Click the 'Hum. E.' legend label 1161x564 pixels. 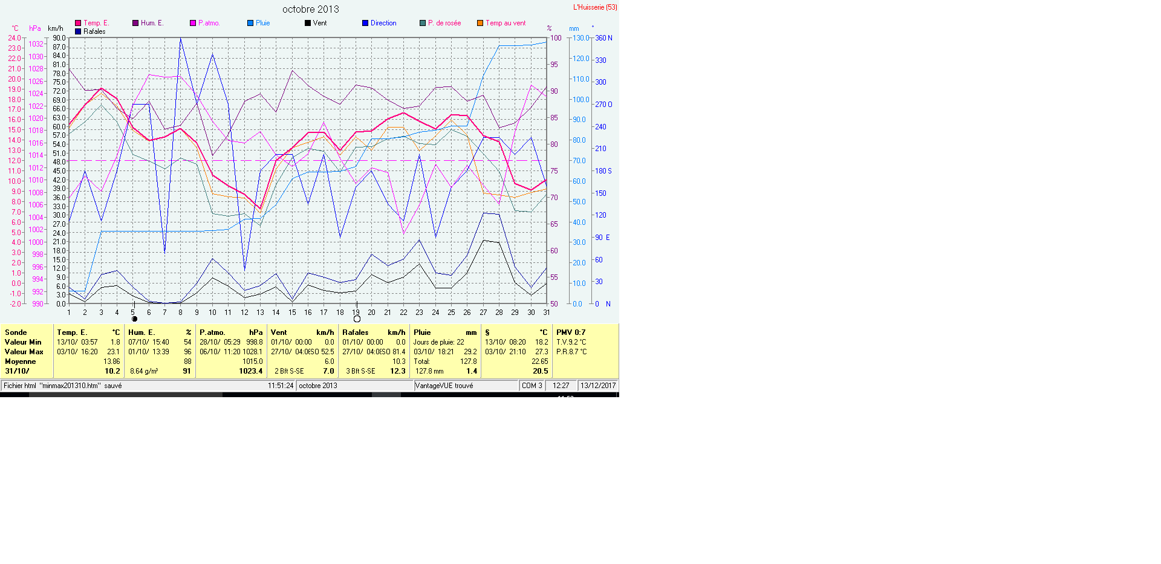tap(152, 23)
